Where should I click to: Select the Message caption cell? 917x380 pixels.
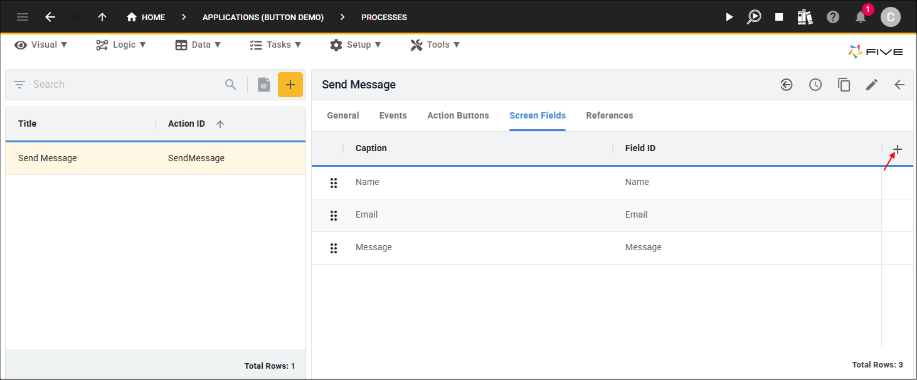(374, 247)
